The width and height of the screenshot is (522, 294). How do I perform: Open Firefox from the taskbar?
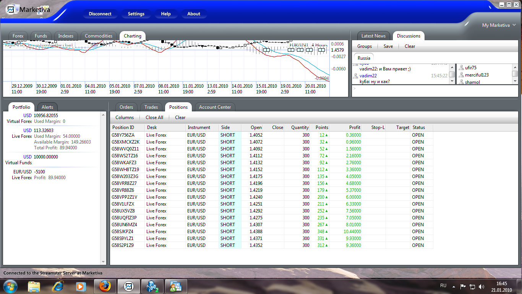point(105,286)
